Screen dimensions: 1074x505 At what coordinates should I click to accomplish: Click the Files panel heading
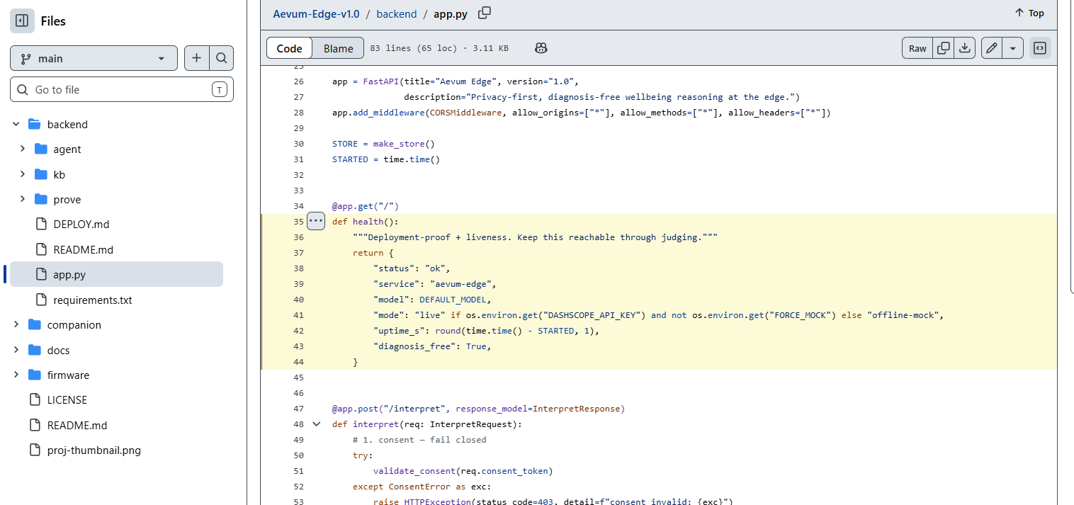click(x=53, y=21)
